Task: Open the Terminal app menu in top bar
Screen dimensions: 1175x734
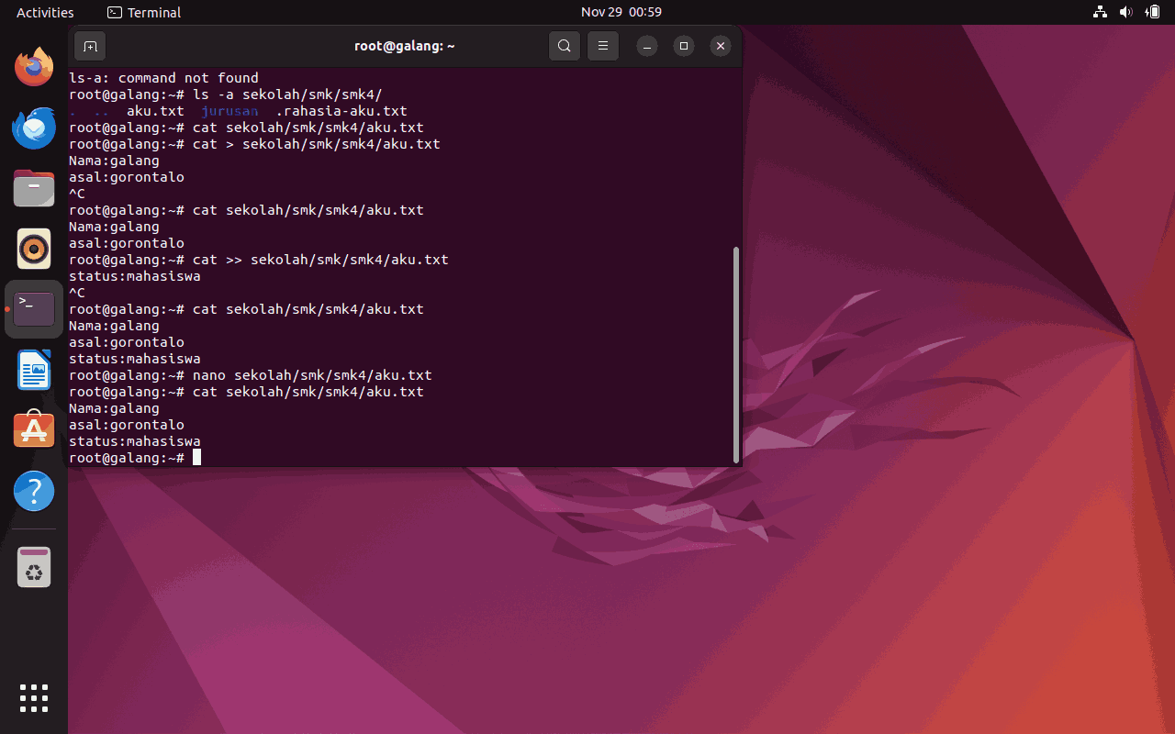Action: pos(144,12)
